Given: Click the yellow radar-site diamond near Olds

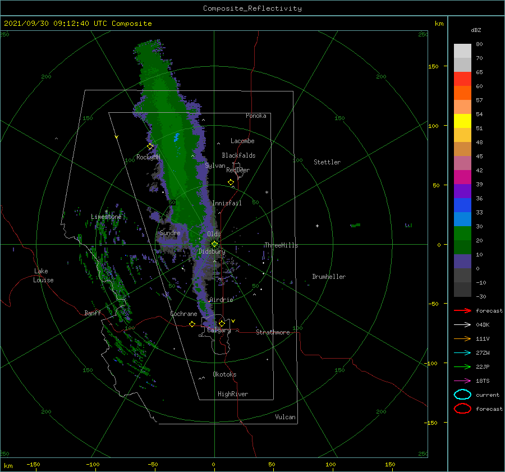Looking at the screenshot, I should click(x=214, y=244).
